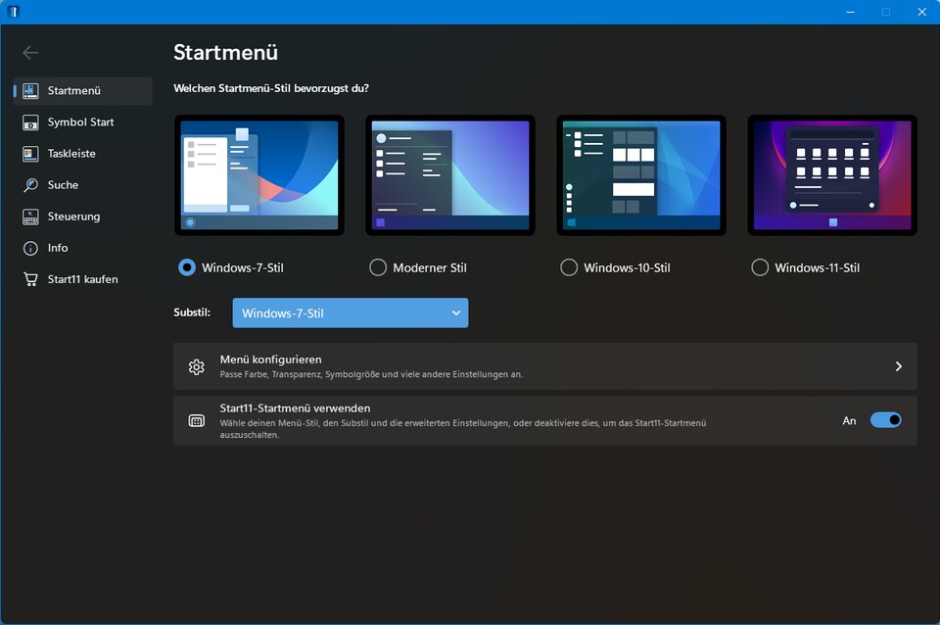
Task: Click the Steuerung wrench icon
Action: pyautogui.click(x=29, y=216)
